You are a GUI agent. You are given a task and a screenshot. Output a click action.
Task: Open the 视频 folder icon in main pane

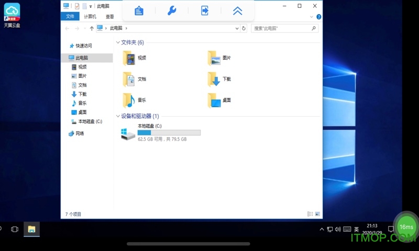coord(129,58)
